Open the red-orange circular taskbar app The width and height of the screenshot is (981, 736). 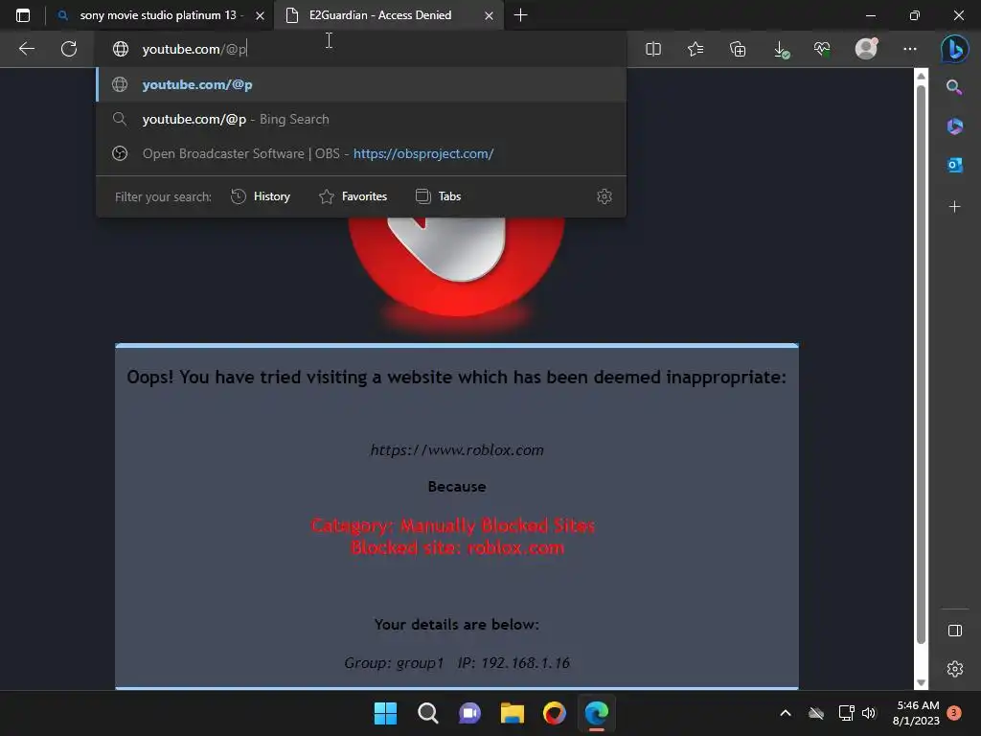555,713
